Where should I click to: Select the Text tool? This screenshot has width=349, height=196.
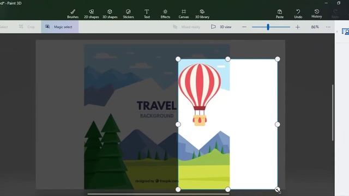point(147,14)
